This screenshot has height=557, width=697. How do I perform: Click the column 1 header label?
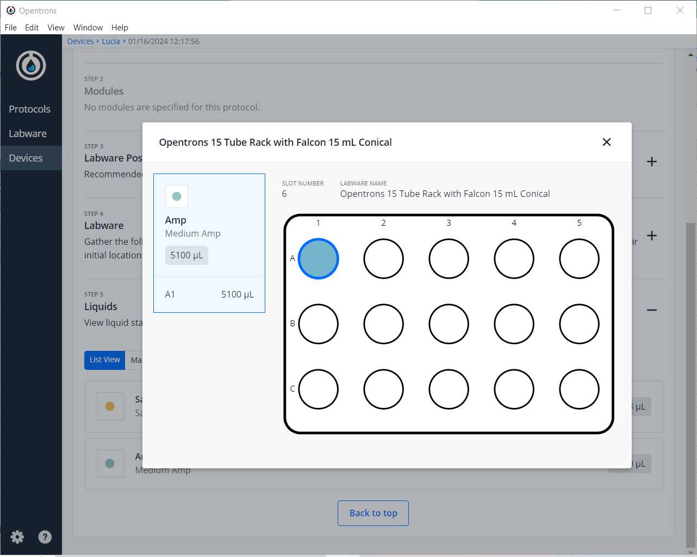(x=318, y=223)
